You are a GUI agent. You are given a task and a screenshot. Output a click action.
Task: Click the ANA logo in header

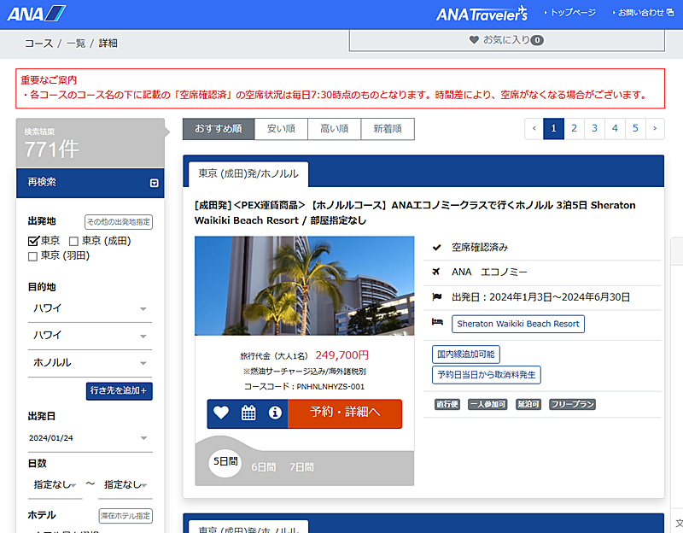click(x=36, y=14)
